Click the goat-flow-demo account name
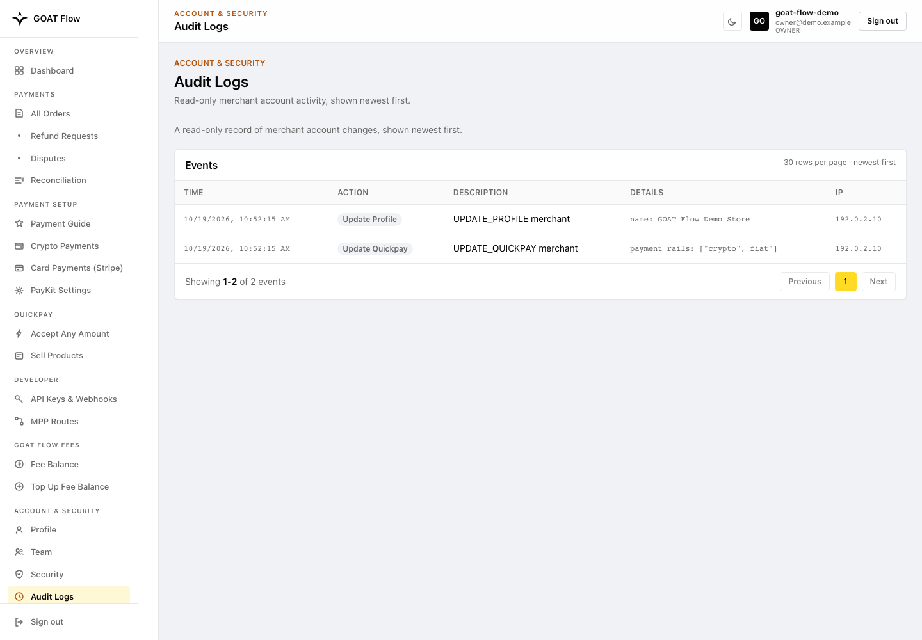Viewport: 922px width, 640px height. [807, 13]
